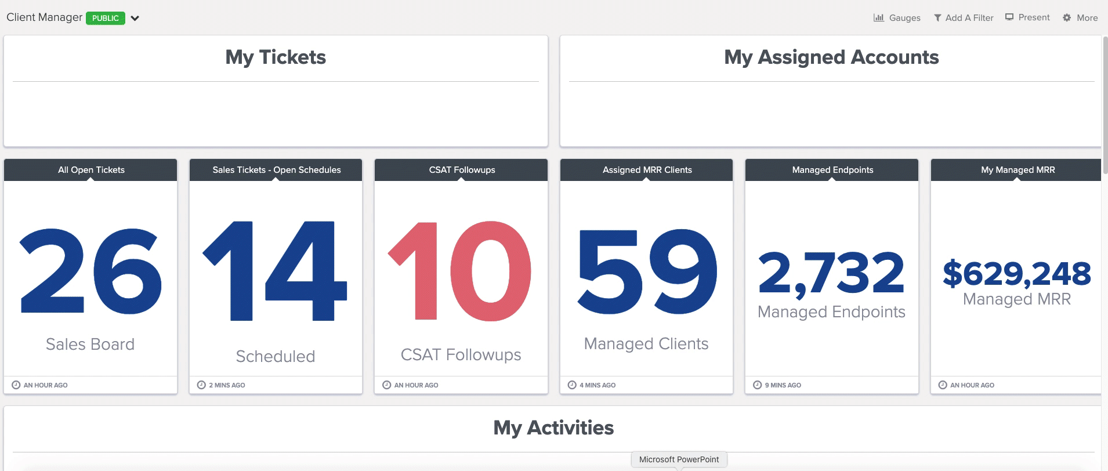The image size is (1108, 471).
Task: Open the Sales Tickets - Open Schedules header
Action: [x=276, y=170]
